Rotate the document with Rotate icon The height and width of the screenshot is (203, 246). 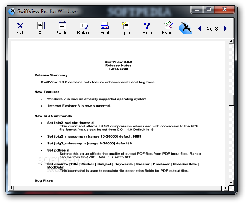[x=84, y=28]
